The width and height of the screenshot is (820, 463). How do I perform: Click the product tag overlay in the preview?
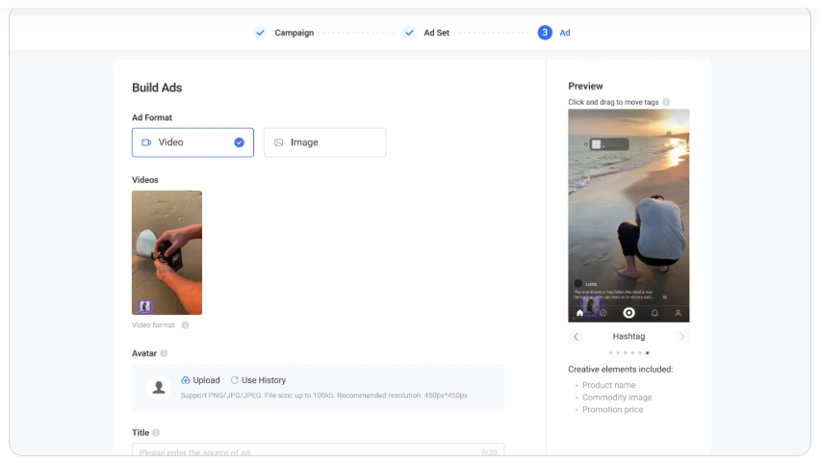coord(608,144)
